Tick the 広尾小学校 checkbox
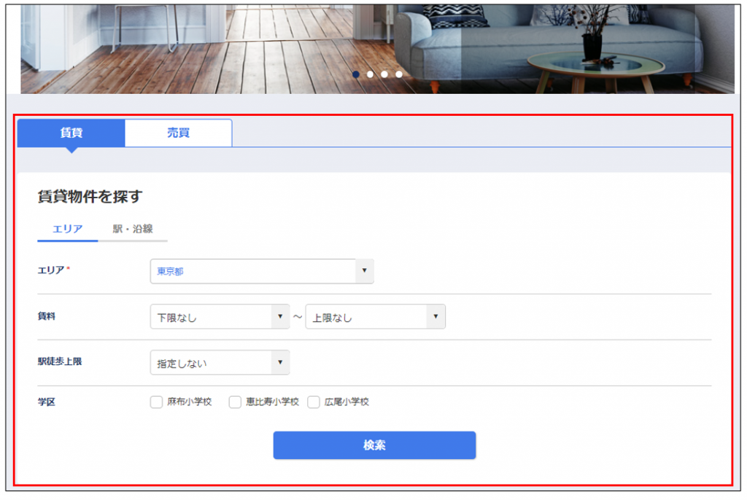This screenshot has height=500, width=747. pyautogui.click(x=314, y=402)
